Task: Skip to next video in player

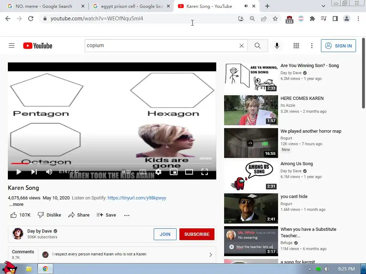Action: tap(34, 172)
